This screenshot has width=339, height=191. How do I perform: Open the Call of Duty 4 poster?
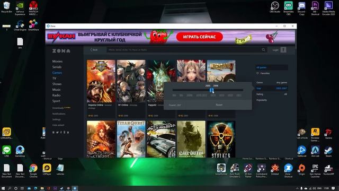pos(191,139)
